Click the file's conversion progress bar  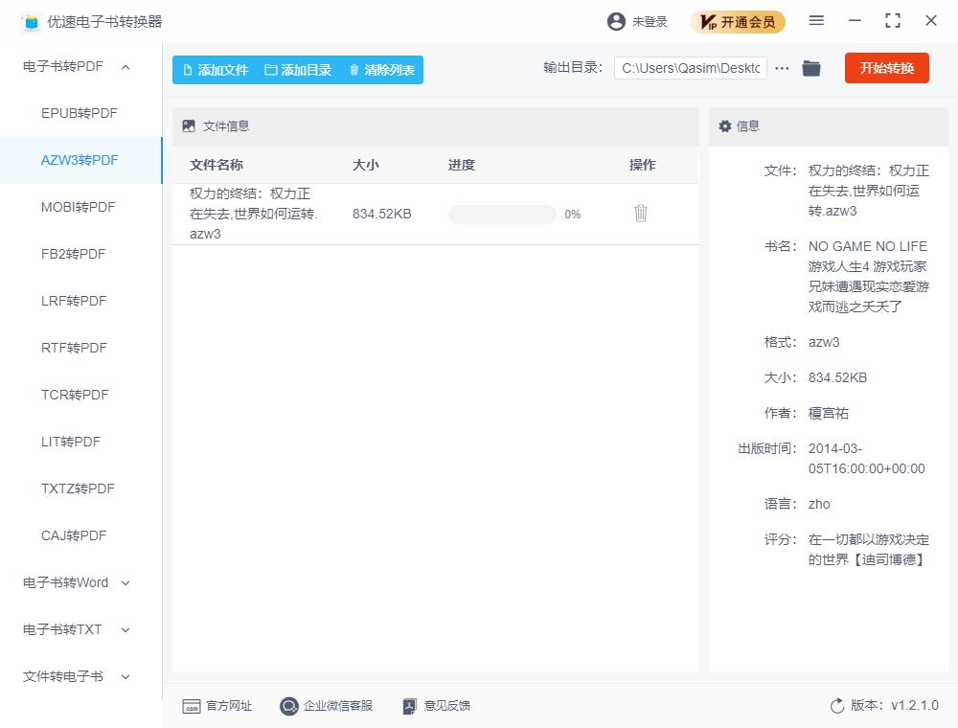pyautogui.click(x=502, y=215)
